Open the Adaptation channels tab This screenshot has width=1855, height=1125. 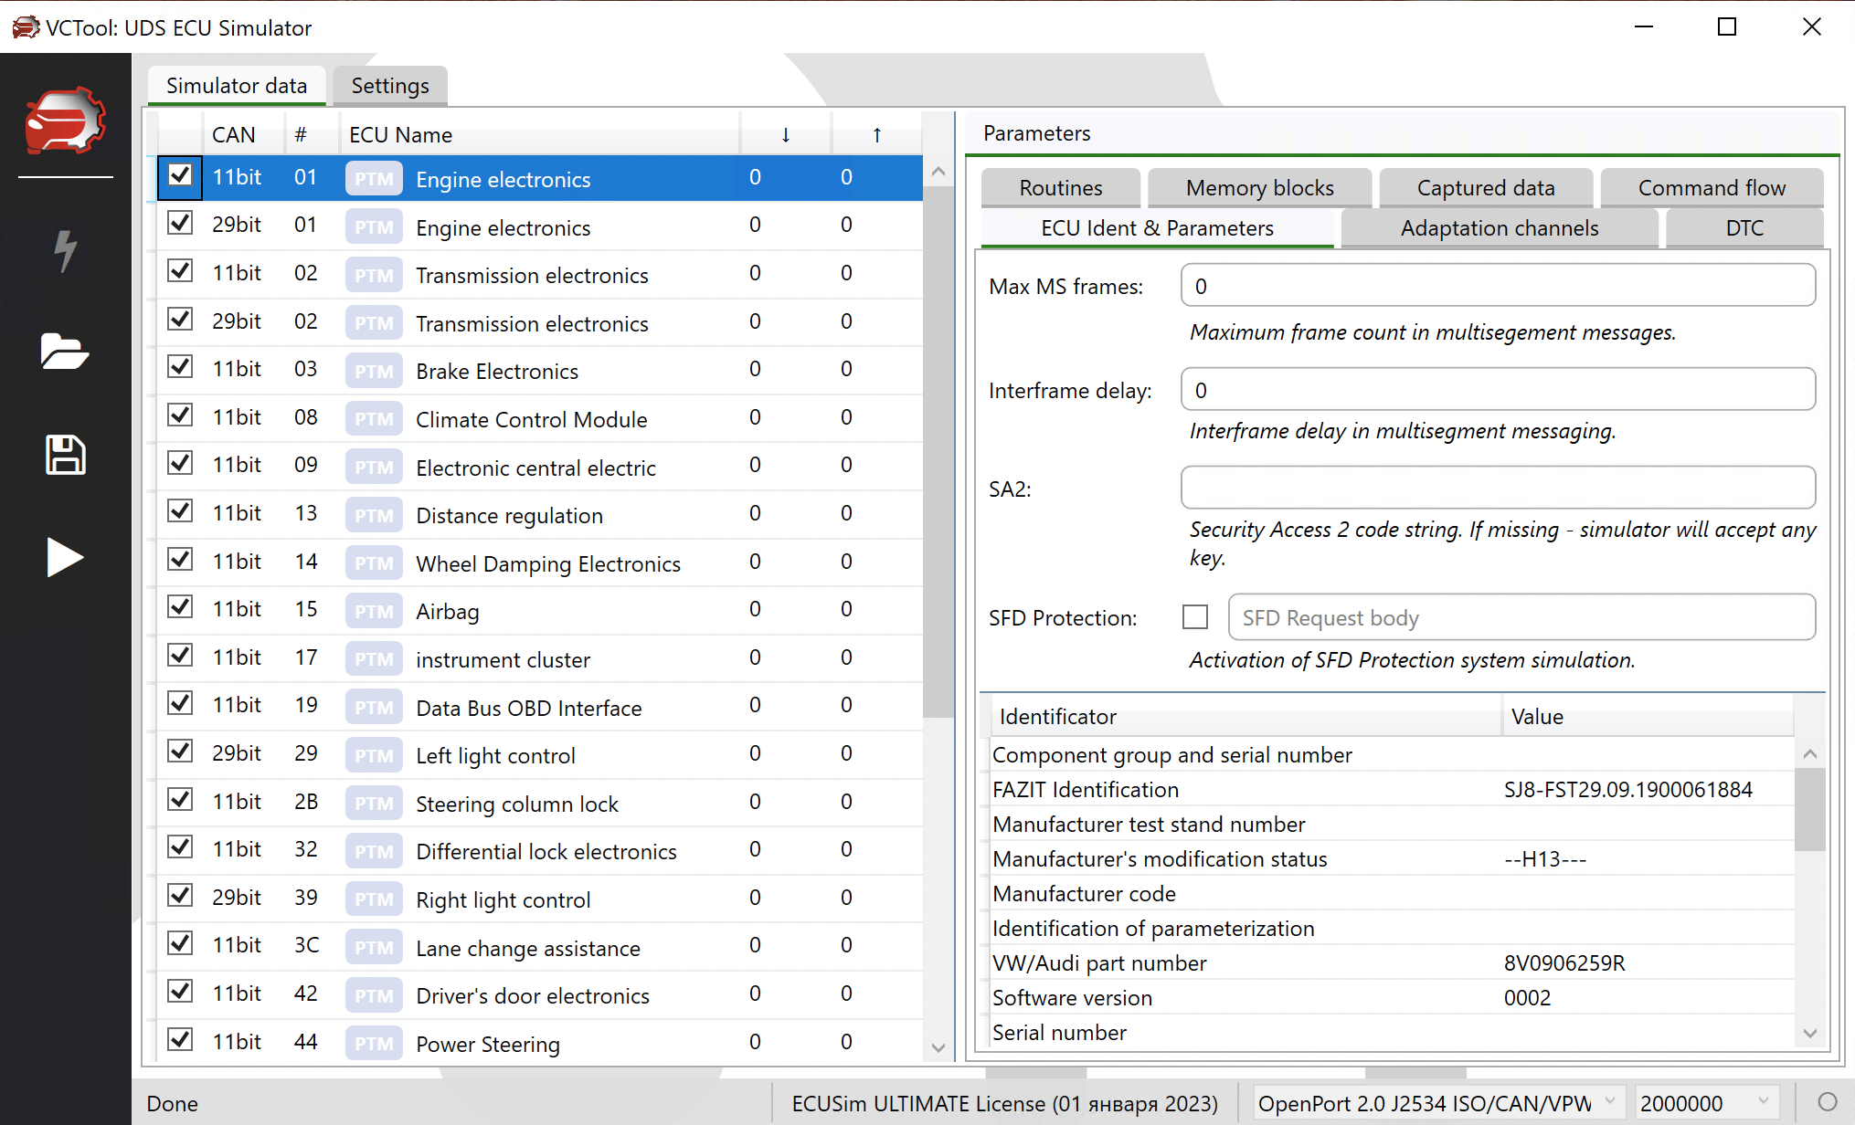(1499, 228)
